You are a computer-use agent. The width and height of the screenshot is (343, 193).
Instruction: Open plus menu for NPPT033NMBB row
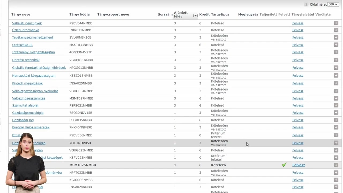(336, 172)
